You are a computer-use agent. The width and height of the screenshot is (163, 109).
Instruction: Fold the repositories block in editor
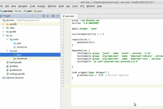click(x=71, y=40)
